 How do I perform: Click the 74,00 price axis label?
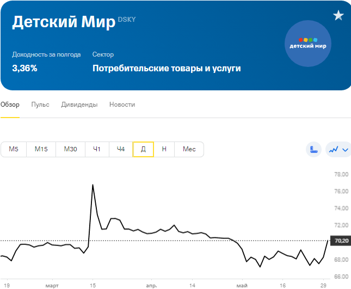tap(341, 208)
